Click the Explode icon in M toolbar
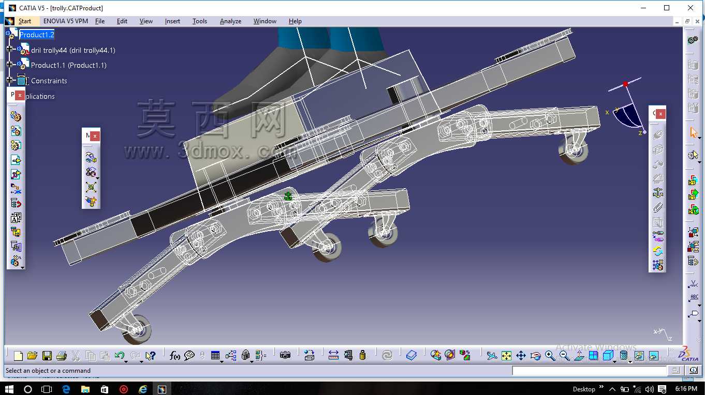Viewport: 705px width, 395px height. tap(91, 187)
